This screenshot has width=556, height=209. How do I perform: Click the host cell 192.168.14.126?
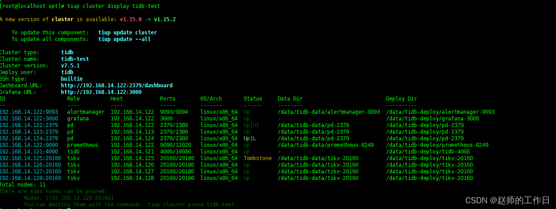pyautogui.click(x=132, y=165)
